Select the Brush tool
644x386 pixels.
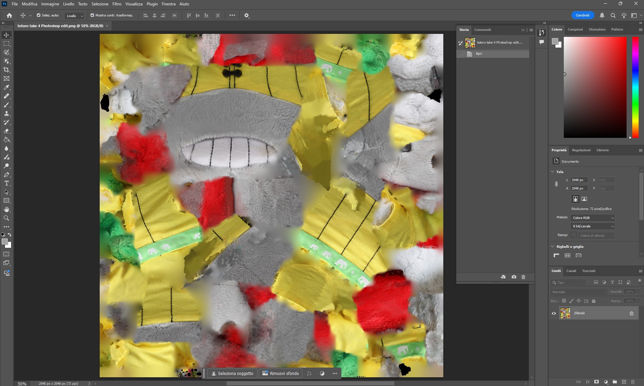[x=6, y=105]
